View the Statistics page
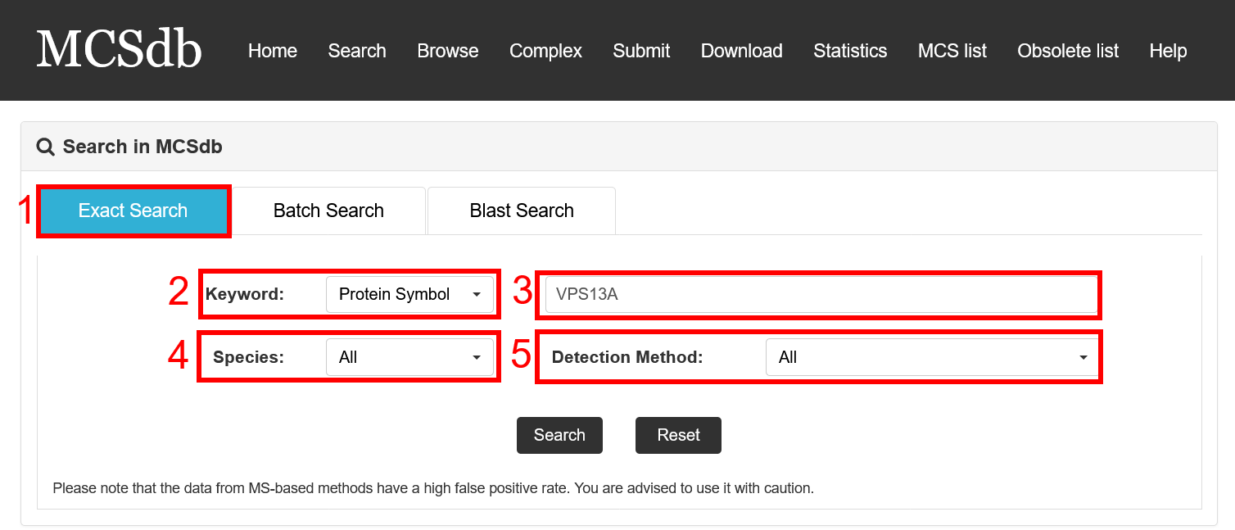1235x530 pixels. click(x=850, y=51)
